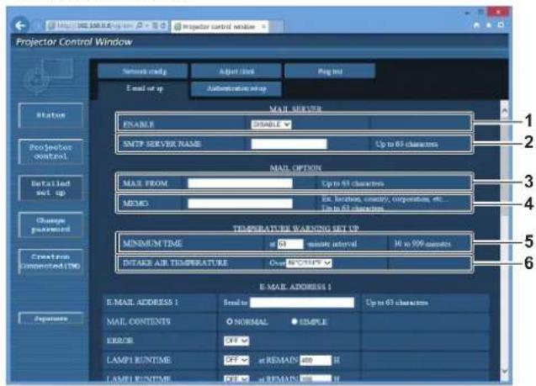Click the search icon in address bar
The height and width of the screenshot is (386, 536).
(x=140, y=25)
